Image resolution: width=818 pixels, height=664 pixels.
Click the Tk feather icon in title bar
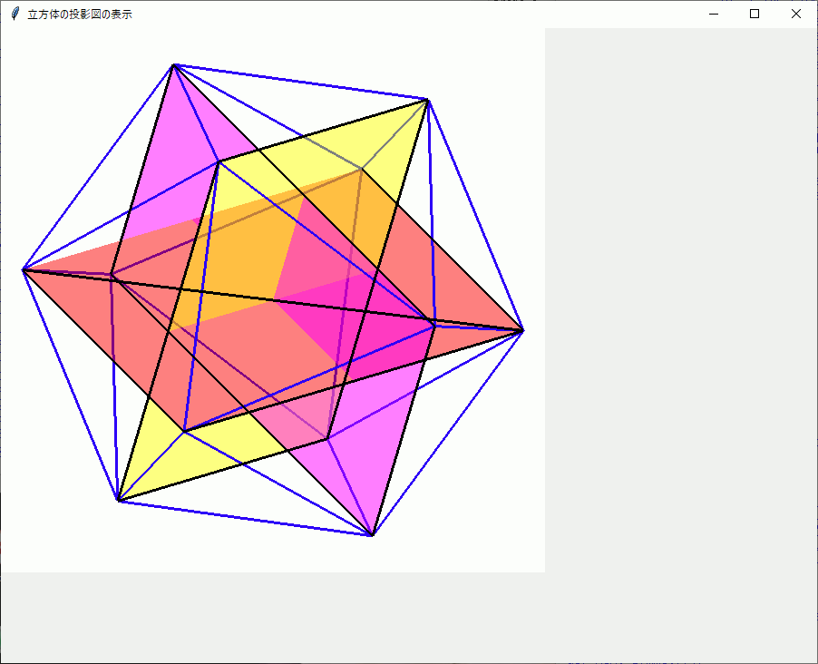15,15
